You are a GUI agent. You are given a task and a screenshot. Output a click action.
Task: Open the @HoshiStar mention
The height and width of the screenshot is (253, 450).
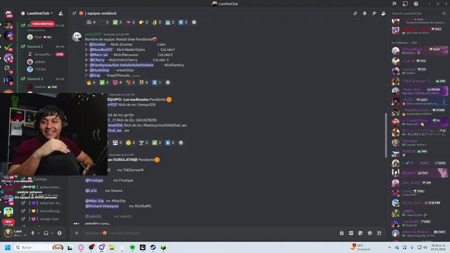point(99,70)
